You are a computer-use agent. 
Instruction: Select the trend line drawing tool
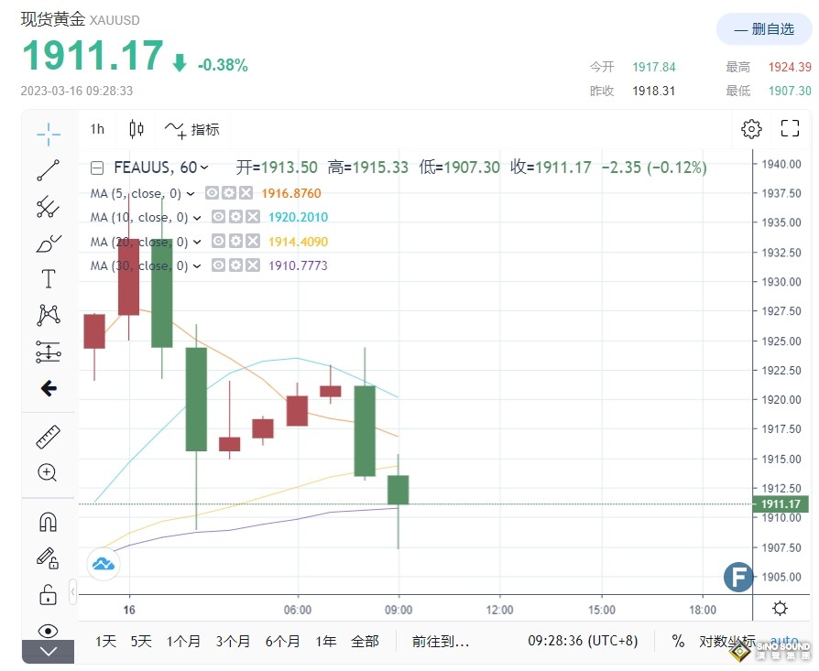tap(47, 169)
